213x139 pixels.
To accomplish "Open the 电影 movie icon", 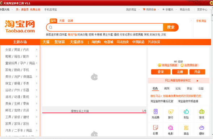I will tap(171, 127).
